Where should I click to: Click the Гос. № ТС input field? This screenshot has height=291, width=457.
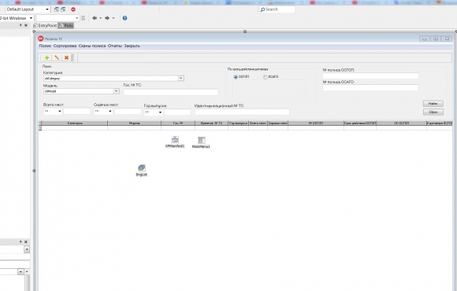(170, 92)
